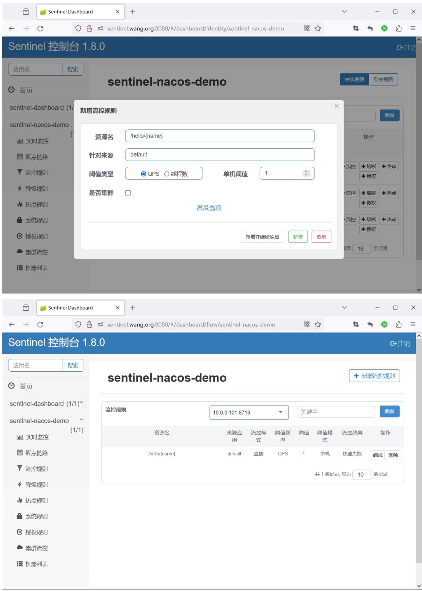Click 应用名 field in flow rules window
This screenshot has height=591, width=422.
tap(35, 365)
